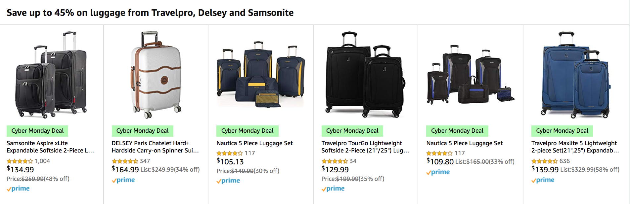Open Travelpro Maxlite 5 Lightweight title link

575,147
